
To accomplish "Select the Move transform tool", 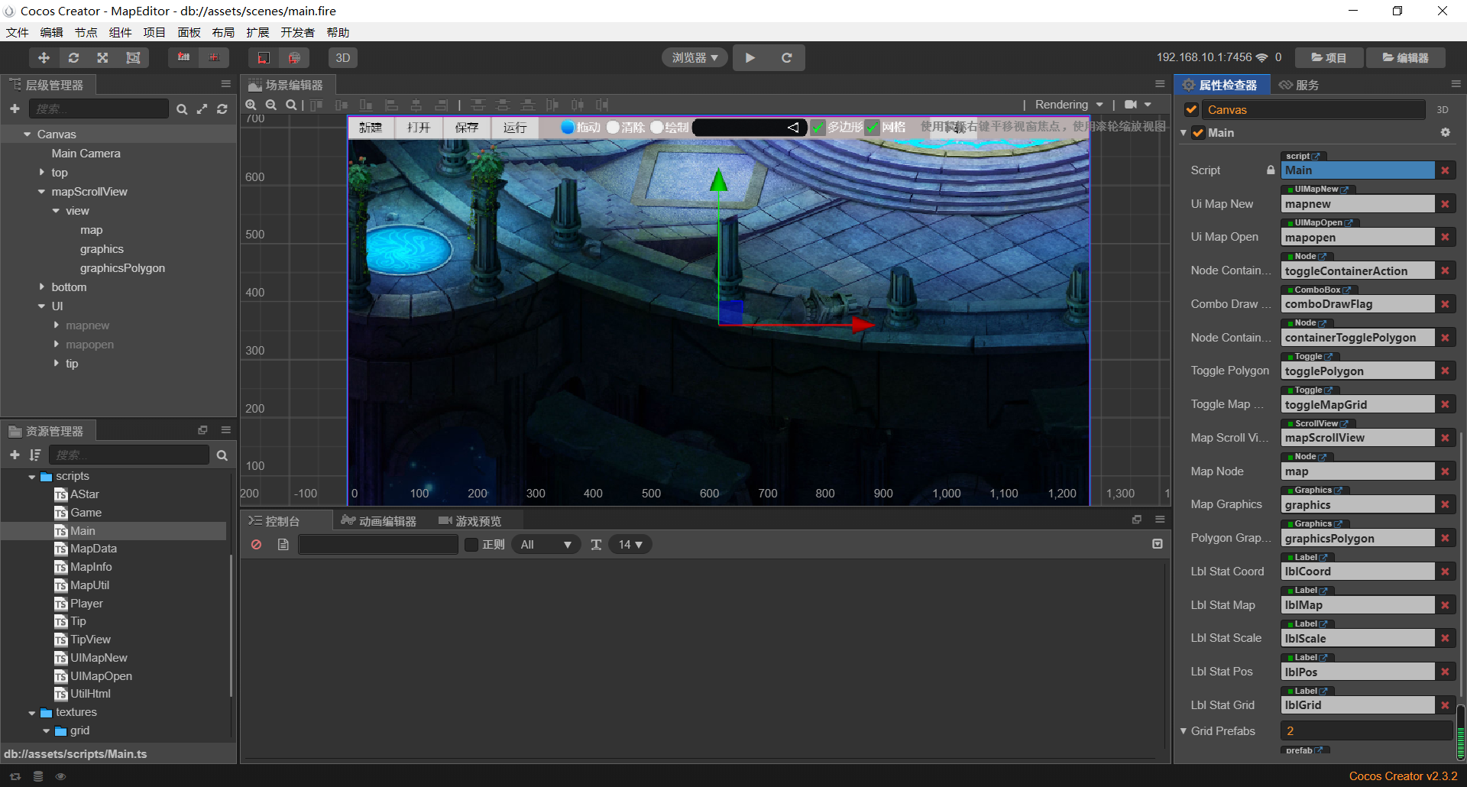I will (44, 58).
